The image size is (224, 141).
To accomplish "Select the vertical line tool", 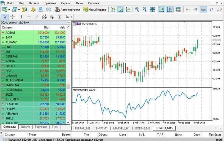I will pyautogui.click(x=21, y=17).
